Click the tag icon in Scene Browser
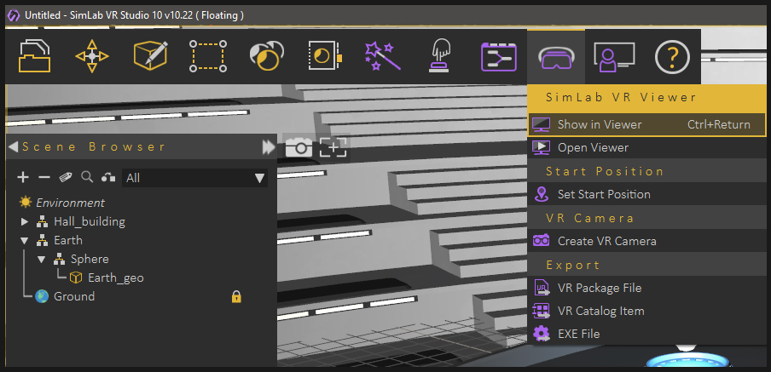This screenshot has height=372, width=771. (x=66, y=177)
